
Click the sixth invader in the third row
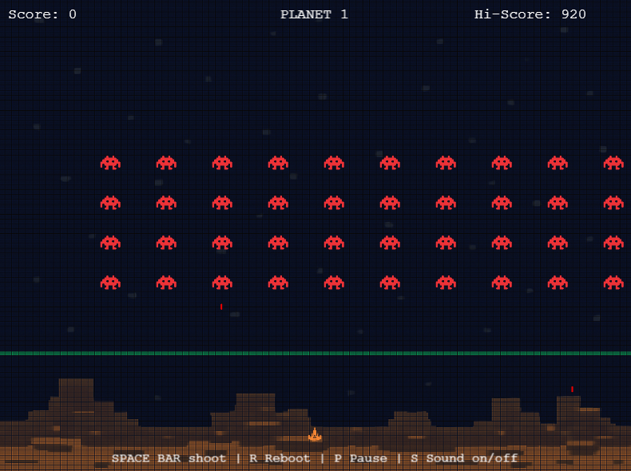pos(390,243)
